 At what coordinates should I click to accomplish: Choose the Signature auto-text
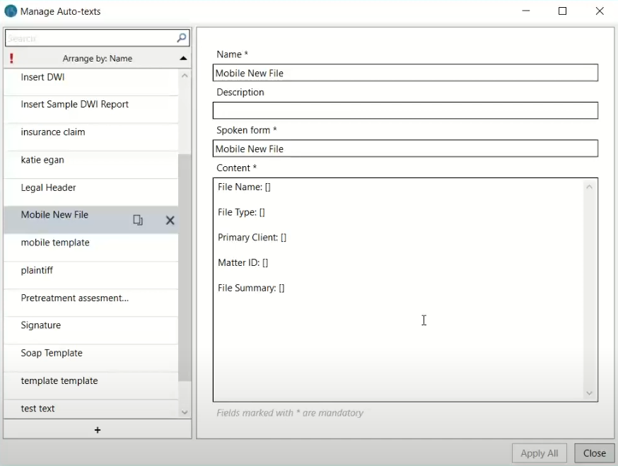point(41,326)
